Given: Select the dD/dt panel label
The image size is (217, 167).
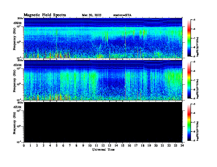Looking at the screenshot, I should point(18,65).
